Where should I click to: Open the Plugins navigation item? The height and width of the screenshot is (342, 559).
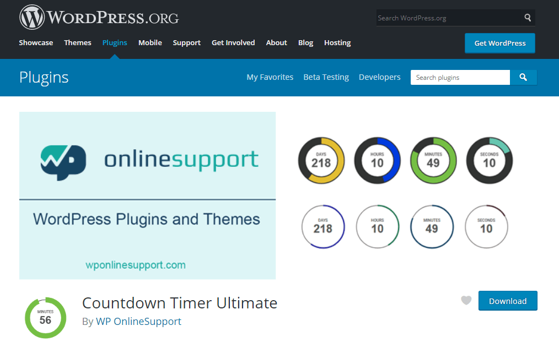pyautogui.click(x=115, y=43)
